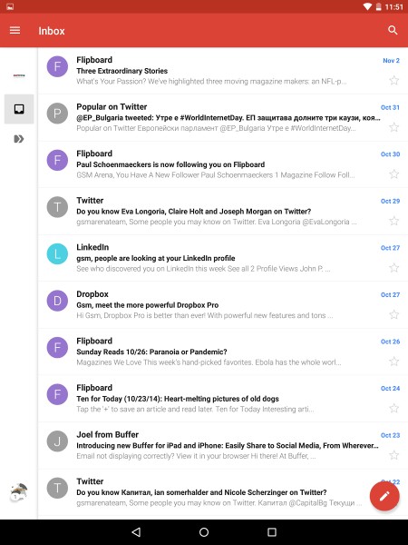Screen dimensions: 408x545
Task: Star the Joel from Buffer email
Action: (393, 455)
